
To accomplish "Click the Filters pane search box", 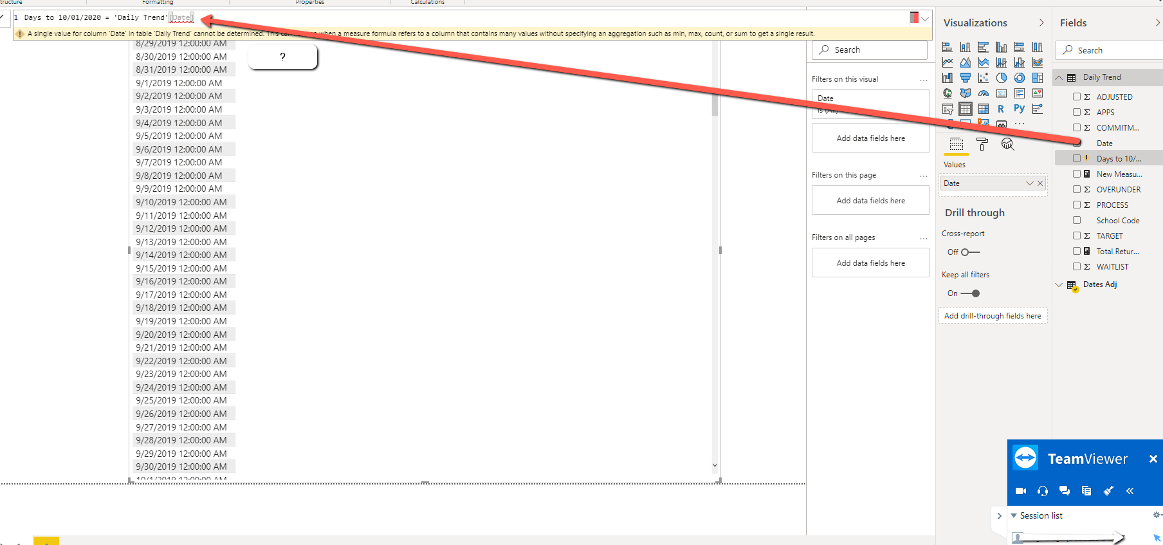I will tap(870, 50).
